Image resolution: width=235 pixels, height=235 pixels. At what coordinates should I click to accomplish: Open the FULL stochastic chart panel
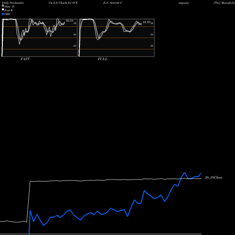(117, 38)
